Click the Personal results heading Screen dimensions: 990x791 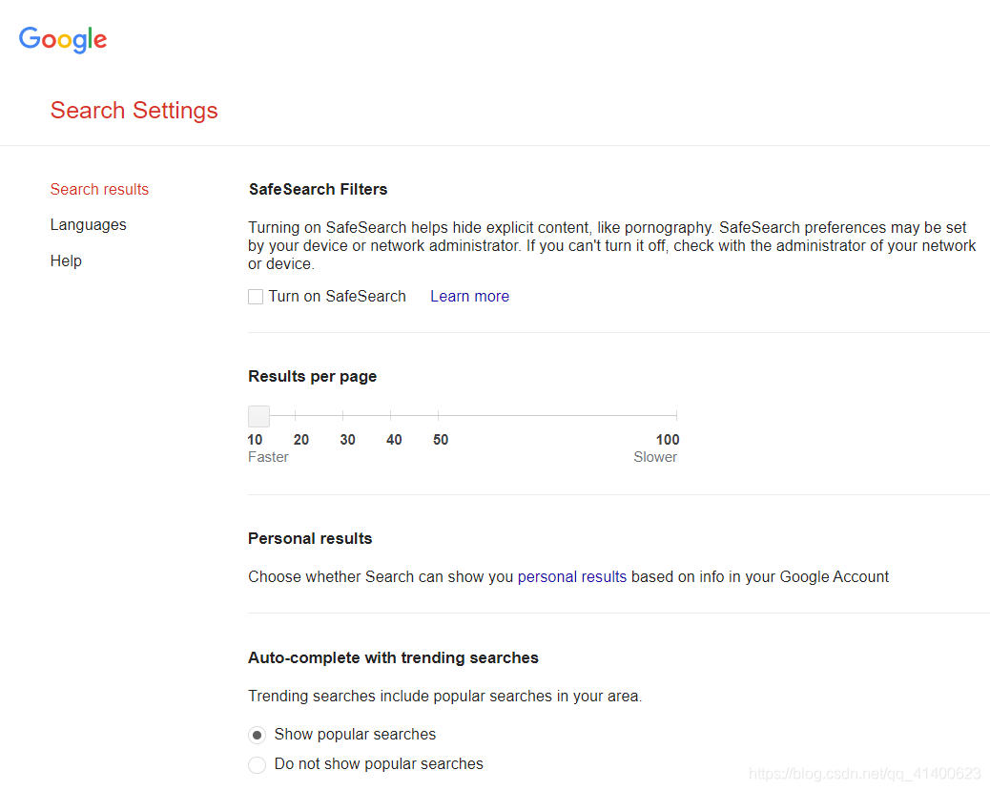pos(310,539)
